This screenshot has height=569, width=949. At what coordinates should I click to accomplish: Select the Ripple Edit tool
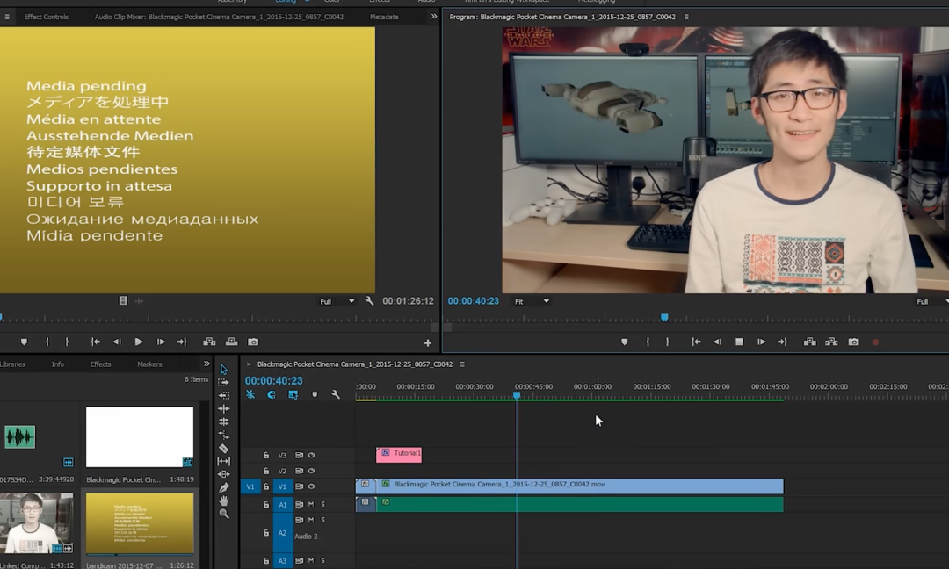[224, 409]
